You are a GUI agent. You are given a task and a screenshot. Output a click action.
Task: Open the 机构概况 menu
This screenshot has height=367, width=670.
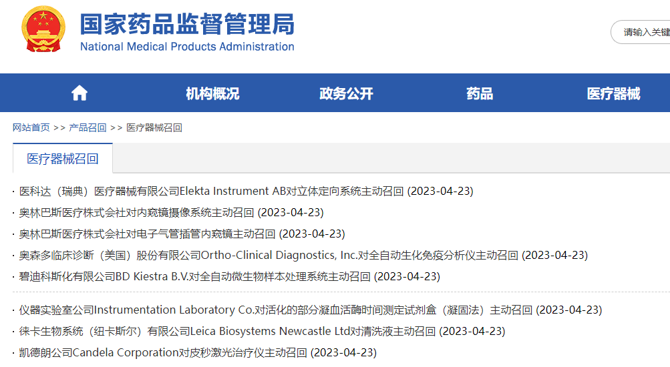pyautogui.click(x=212, y=93)
